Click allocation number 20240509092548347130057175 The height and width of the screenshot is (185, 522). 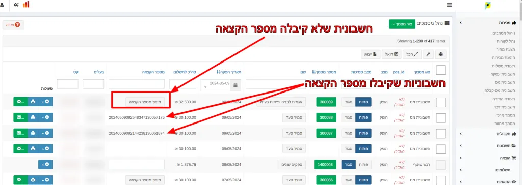point(137,117)
